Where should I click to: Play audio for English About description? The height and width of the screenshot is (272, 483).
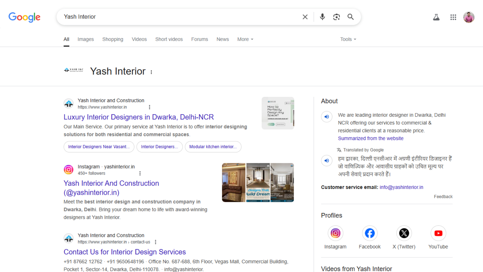[x=327, y=117]
